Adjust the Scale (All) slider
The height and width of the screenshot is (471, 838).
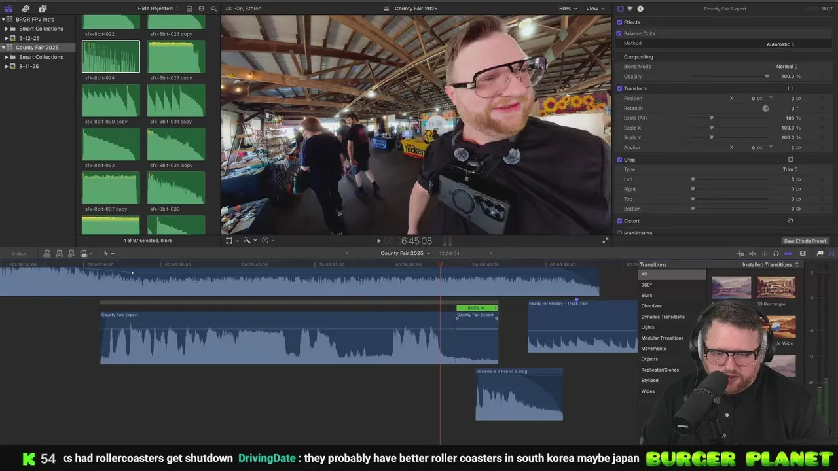pyautogui.click(x=712, y=118)
